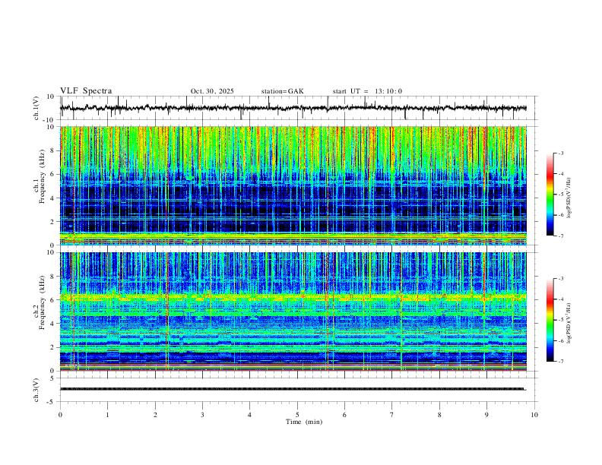This screenshot has height=465, width=602.
Task: Click time axis tick label '6'
Action: tap(344, 415)
